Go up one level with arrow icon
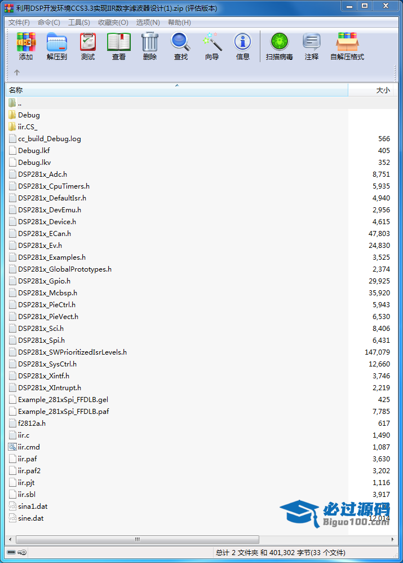403x563 pixels. coord(17,72)
